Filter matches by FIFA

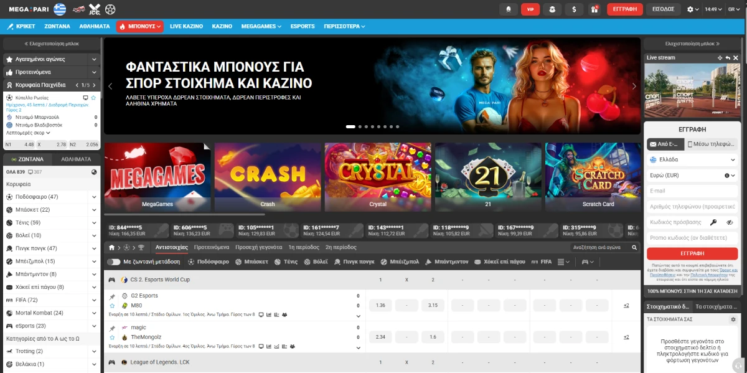[x=542, y=262]
